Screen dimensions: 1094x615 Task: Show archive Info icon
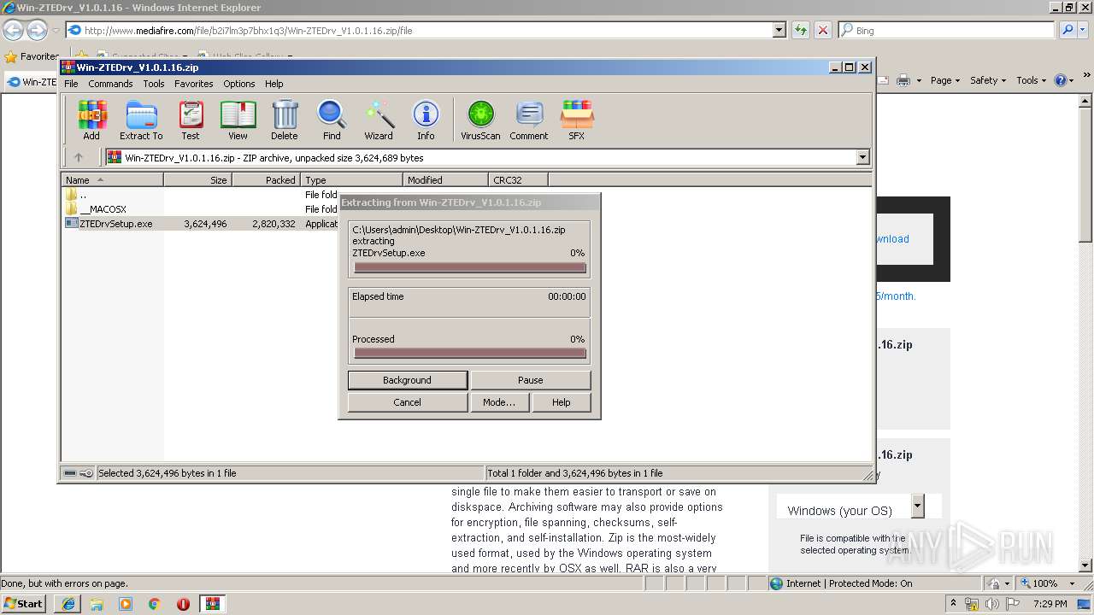426,120
